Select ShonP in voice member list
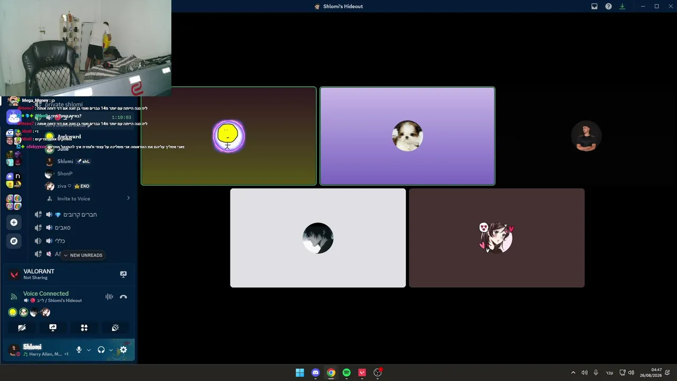This screenshot has width=677, height=381. pos(65,174)
